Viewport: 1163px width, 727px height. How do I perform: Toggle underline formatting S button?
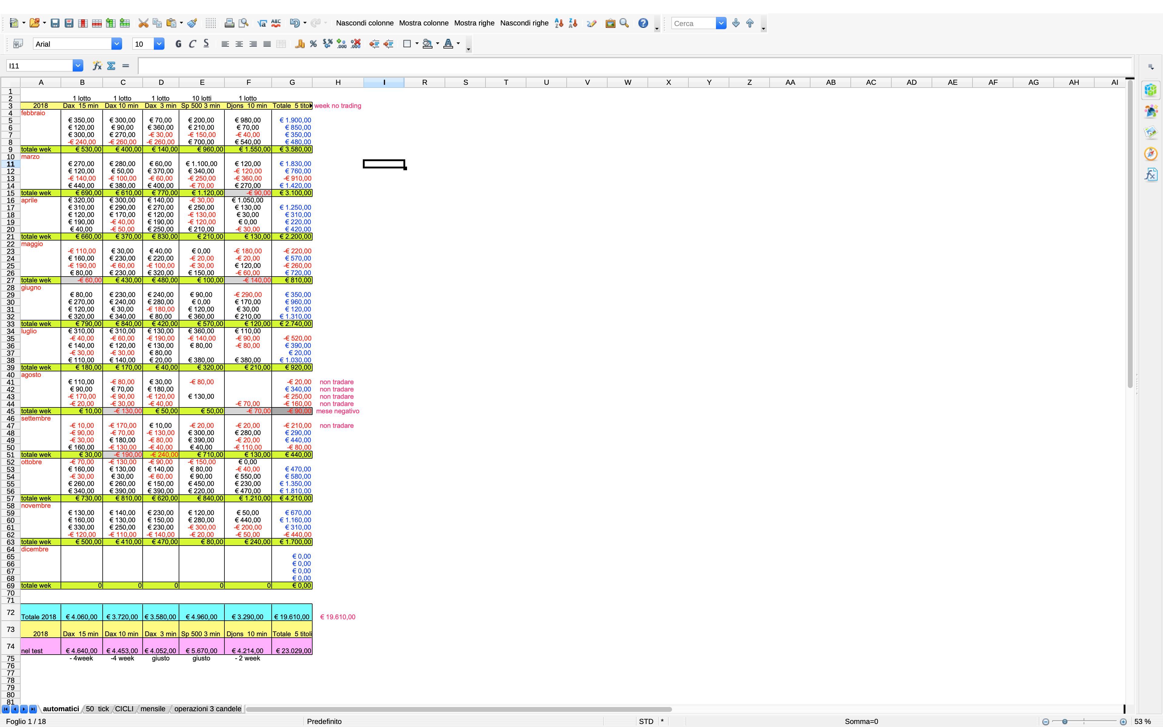[206, 44]
